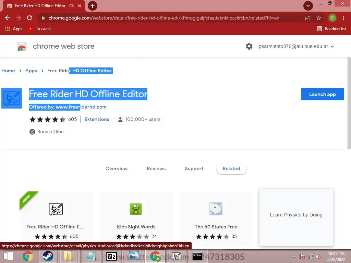Open the www.freeriderhd.com publisher link
The image size is (351, 263).
pyautogui.click(x=81, y=107)
